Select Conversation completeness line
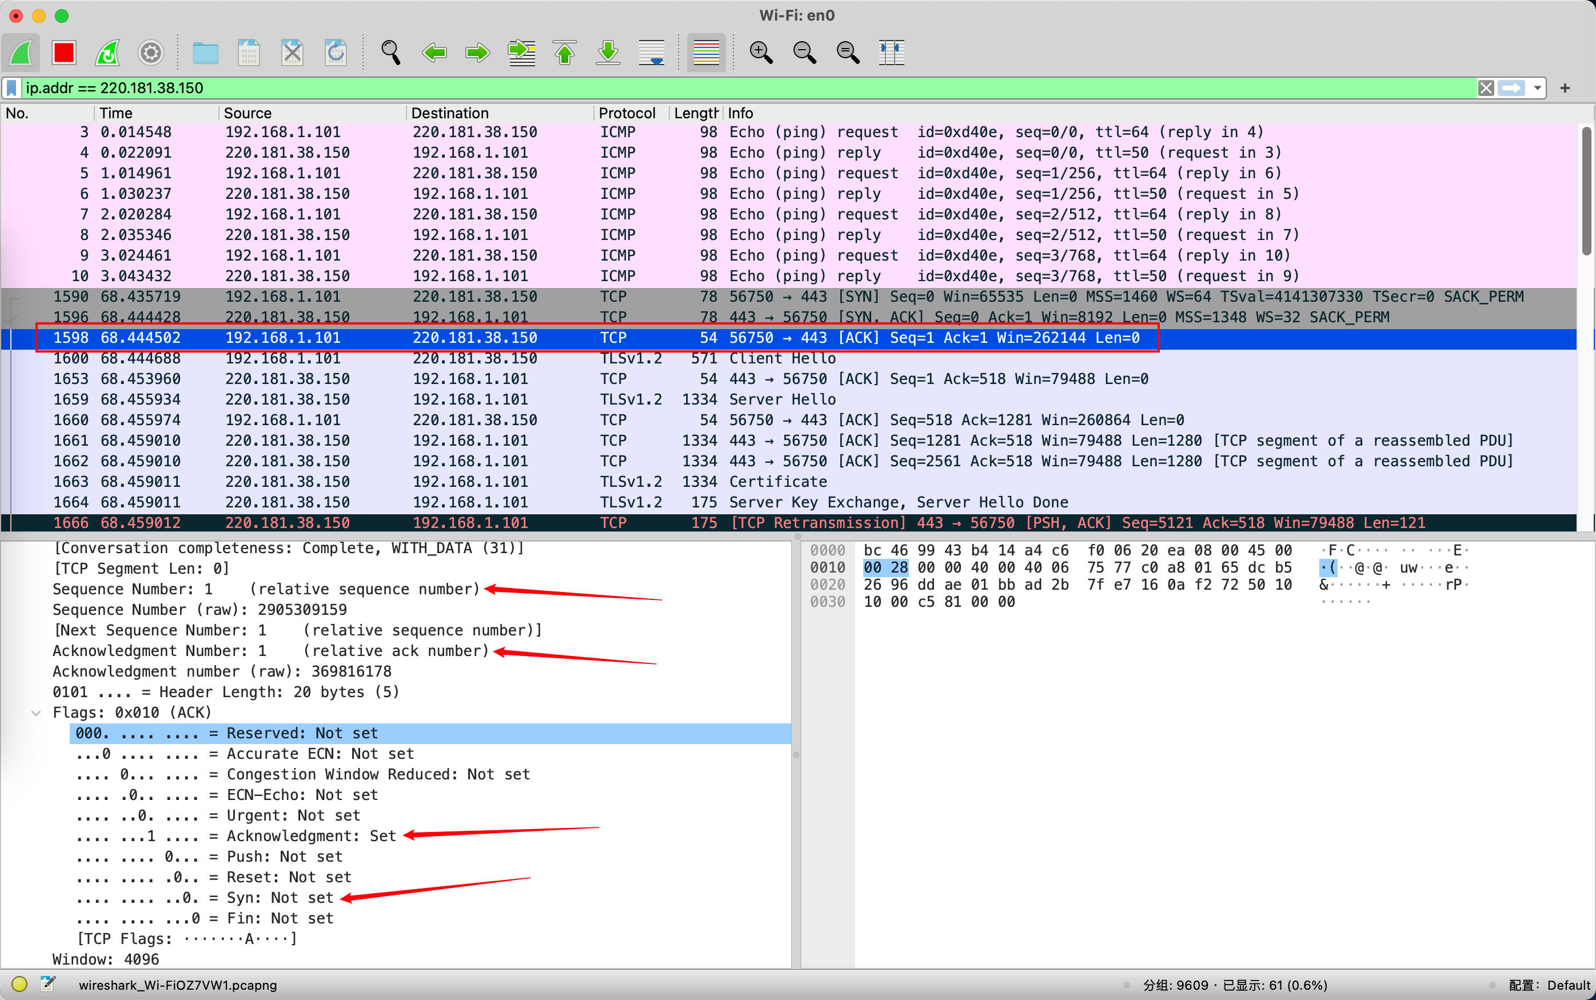Screen dimensions: 1596x1000 tap(289, 548)
